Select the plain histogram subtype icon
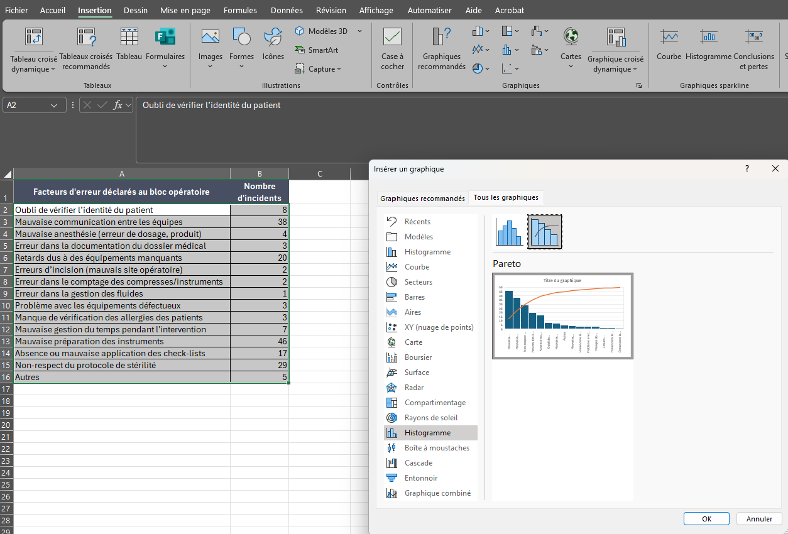 [509, 232]
